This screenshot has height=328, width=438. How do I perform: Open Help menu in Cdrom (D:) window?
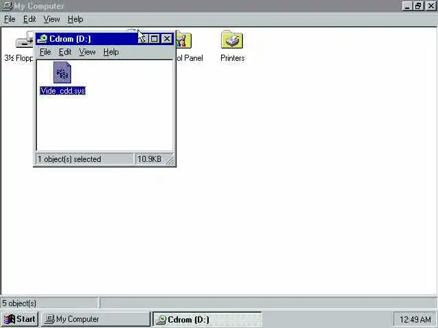click(111, 52)
